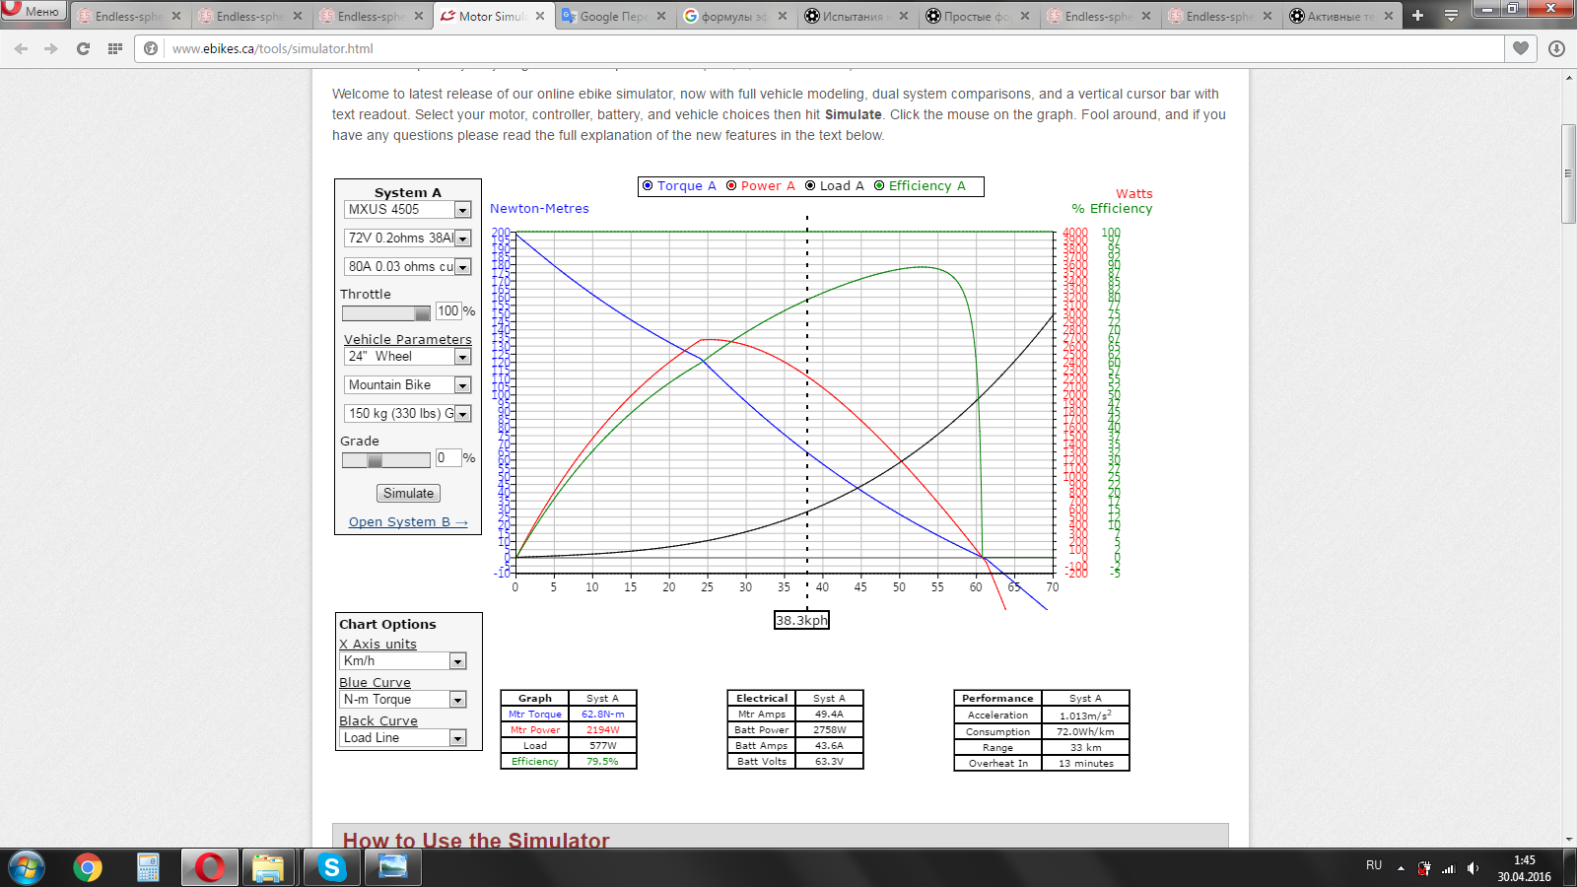Open the Windows Start menu orb
This screenshot has height=887, width=1577.
click(27, 867)
